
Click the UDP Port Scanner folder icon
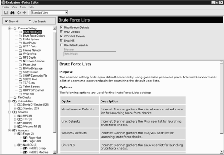[x=20, y=90]
